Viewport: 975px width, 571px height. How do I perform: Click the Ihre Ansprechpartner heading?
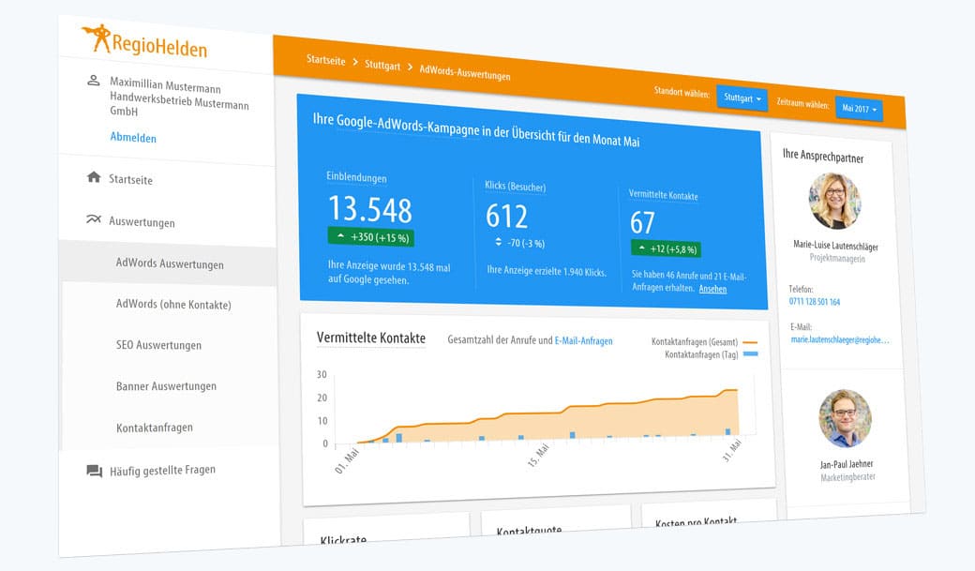[x=823, y=157]
